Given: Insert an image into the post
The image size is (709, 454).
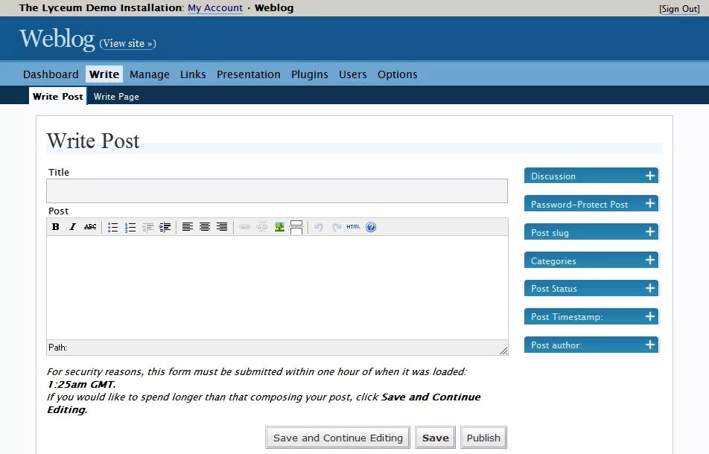Looking at the screenshot, I should [279, 227].
